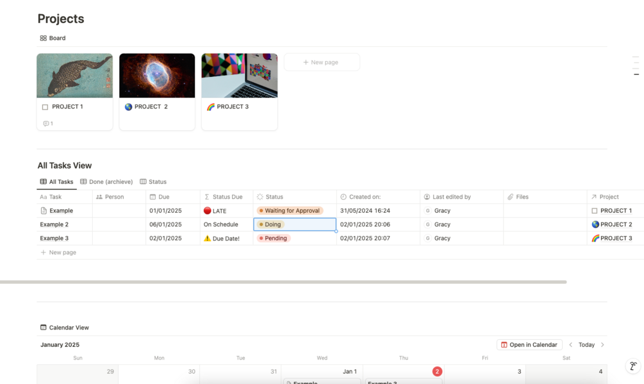Click the globe icon next to PROJECT 2 relation
The height and width of the screenshot is (384, 644).
[595, 224]
